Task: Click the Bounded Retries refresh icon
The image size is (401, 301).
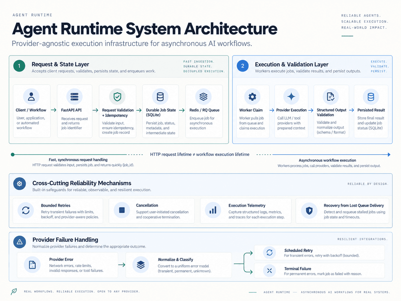Action: (26, 210)
